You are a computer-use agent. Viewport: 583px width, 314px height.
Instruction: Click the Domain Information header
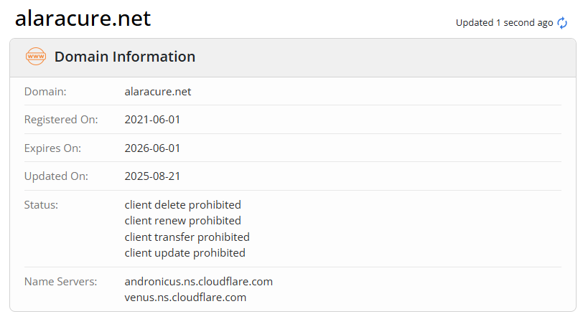[124, 57]
